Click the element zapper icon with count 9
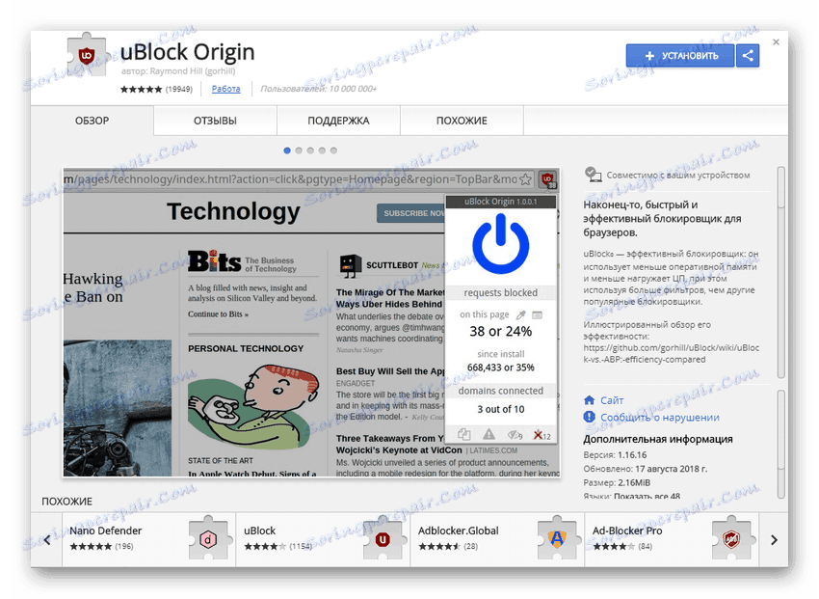Image resolution: width=819 pixels, height=599 pixels. 513,434
